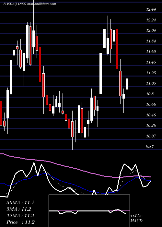The height and width of the screenshot is (227, 162).
Task: Click the 10.66 price axis label
Action: [x=151, y=104]
